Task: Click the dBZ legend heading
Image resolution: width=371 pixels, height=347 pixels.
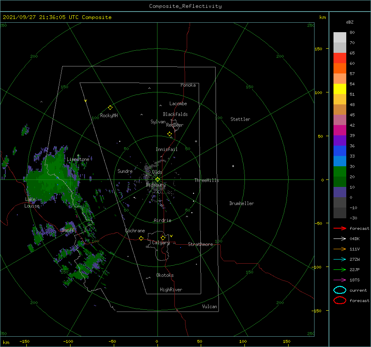Action: pyautogui.click(x=350, y=22)
